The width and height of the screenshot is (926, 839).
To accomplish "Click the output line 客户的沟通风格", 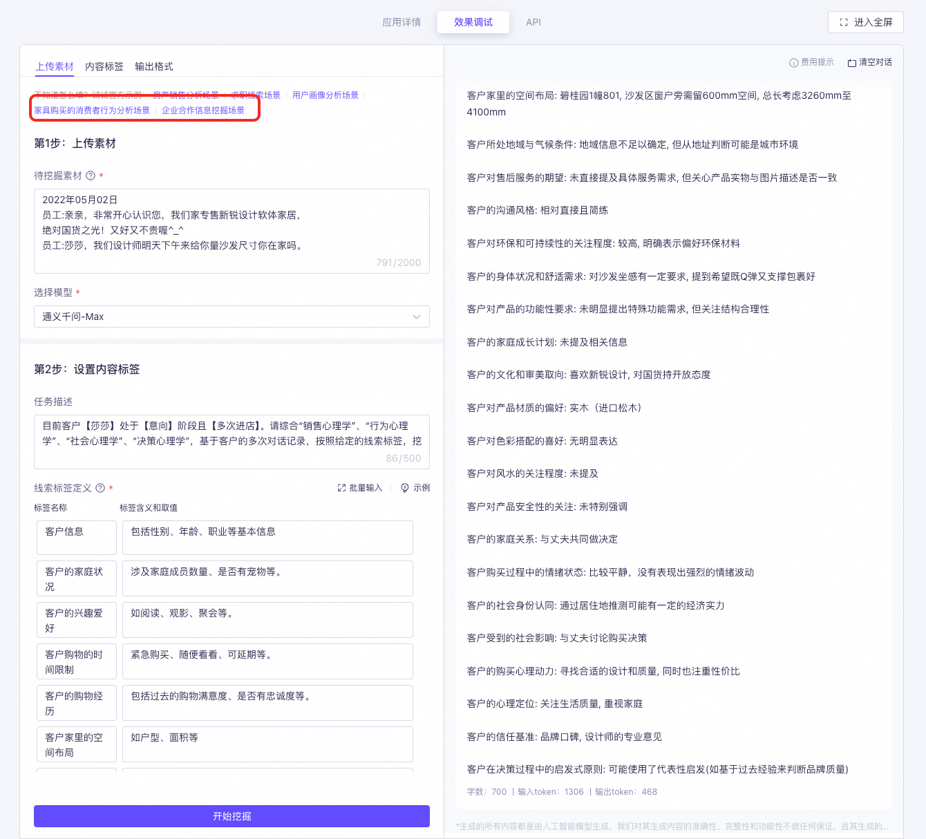I will [x=538, y=210].
